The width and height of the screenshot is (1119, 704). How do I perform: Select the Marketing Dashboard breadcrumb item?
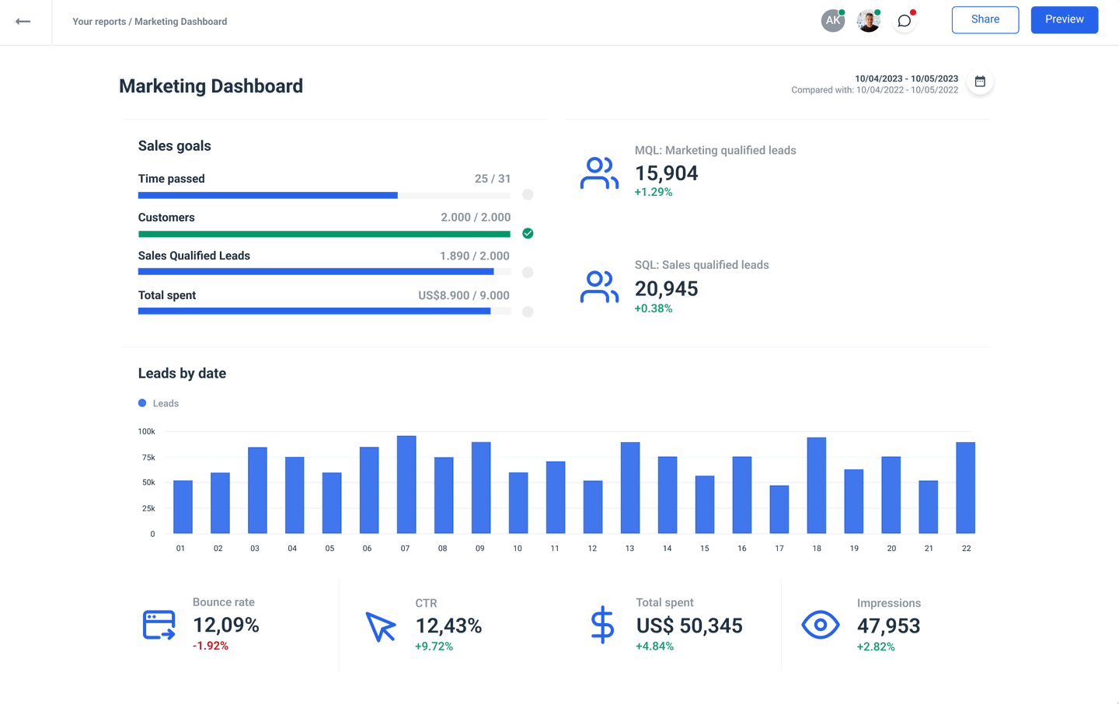pos(180,21)
